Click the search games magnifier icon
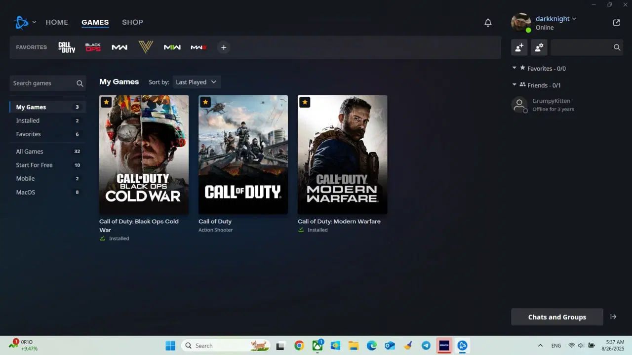This screenshot has width=632, height=355. [x=79, y=83]
